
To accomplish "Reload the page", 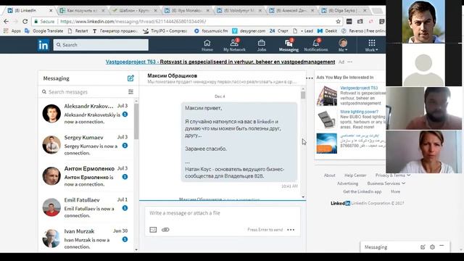I will 25,21.
